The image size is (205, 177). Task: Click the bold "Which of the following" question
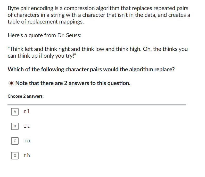(x=91, y=70)
